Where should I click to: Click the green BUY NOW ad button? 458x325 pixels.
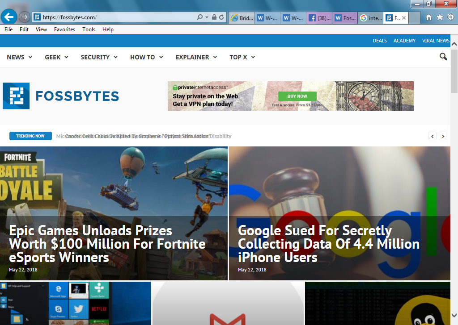297,96
